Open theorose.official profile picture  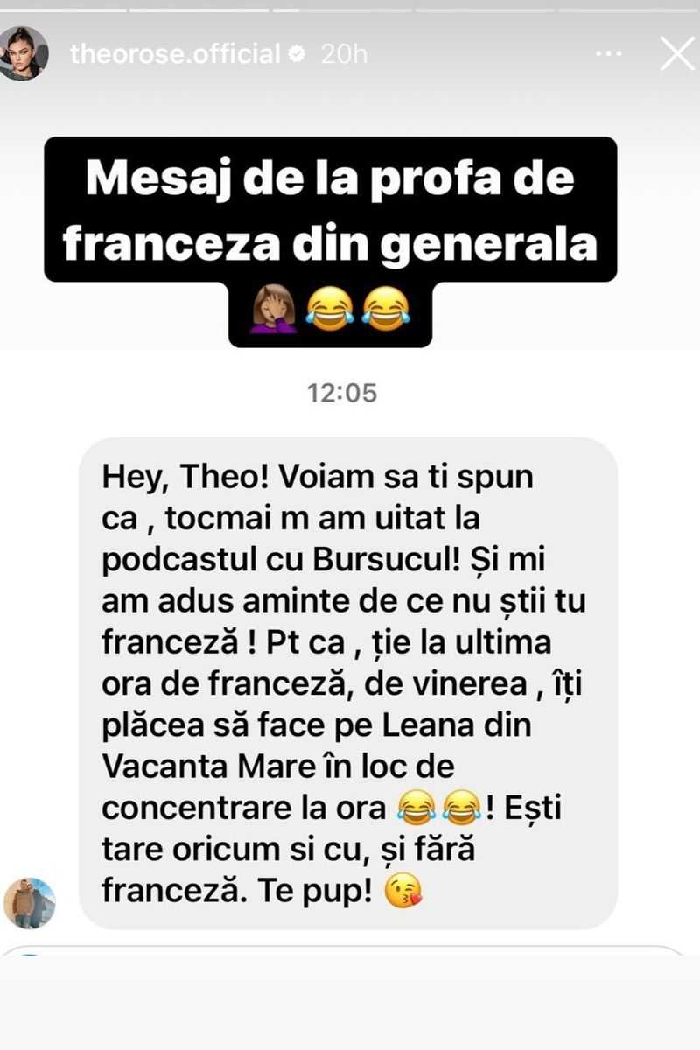(x=24, y=53)
